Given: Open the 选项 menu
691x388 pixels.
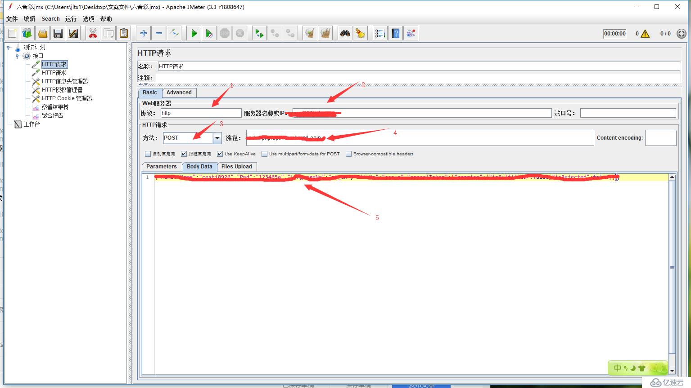Looking at the screenshot, I should [x=88, y=19].
